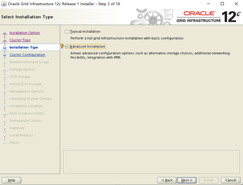
Task: Click the Prerequisite Checks step text
Action: 26,121
